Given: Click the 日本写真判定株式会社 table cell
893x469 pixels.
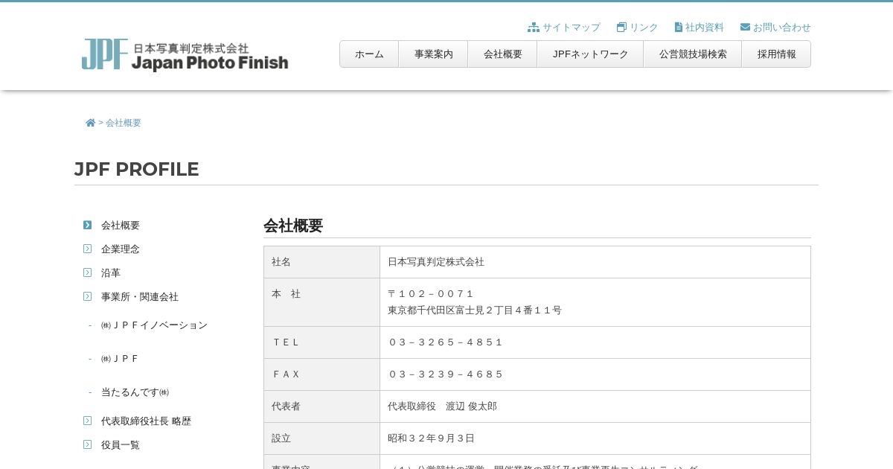Looking at the screenshot, I should click(x=595, y=262).
